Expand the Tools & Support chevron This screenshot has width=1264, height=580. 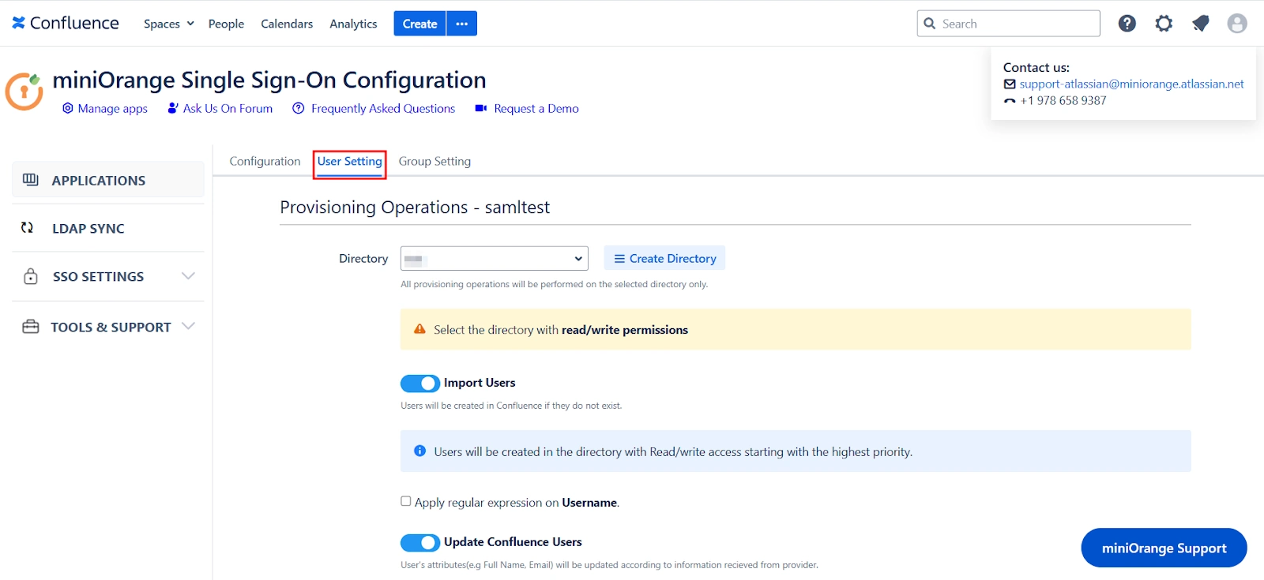point(188,326)
